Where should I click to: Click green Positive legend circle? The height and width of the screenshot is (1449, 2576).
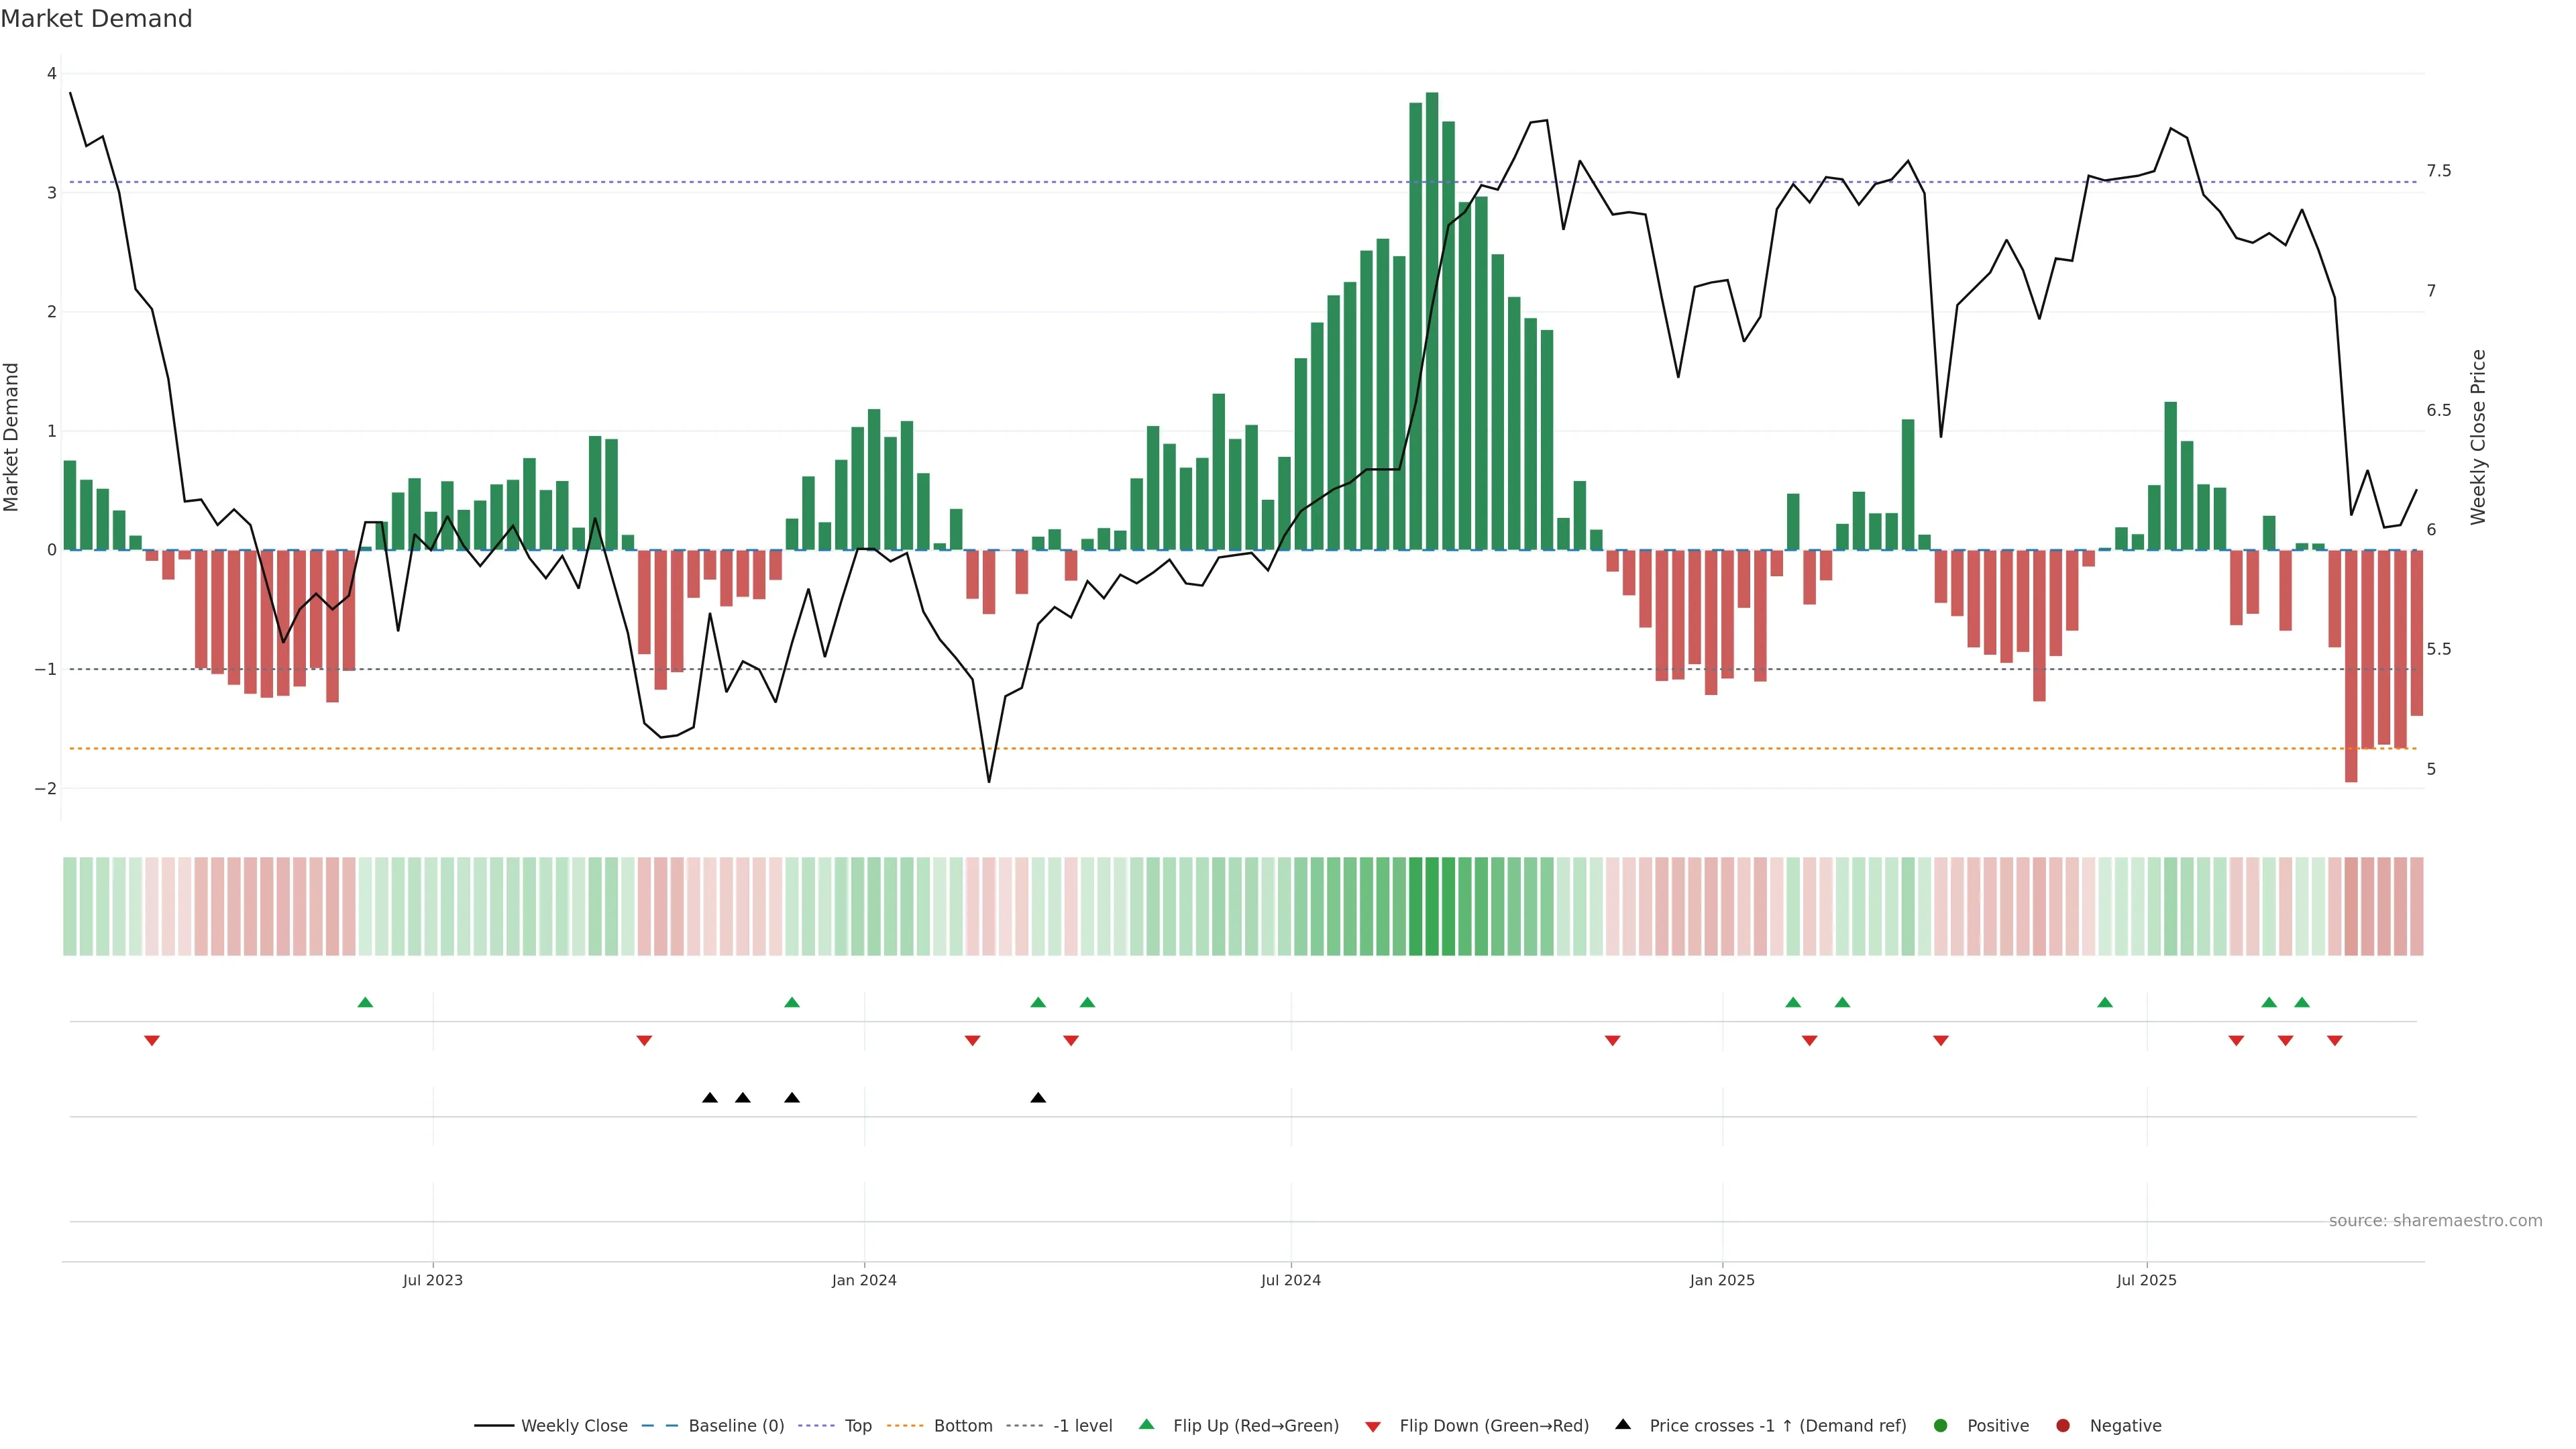[x=1941, y=1426]
